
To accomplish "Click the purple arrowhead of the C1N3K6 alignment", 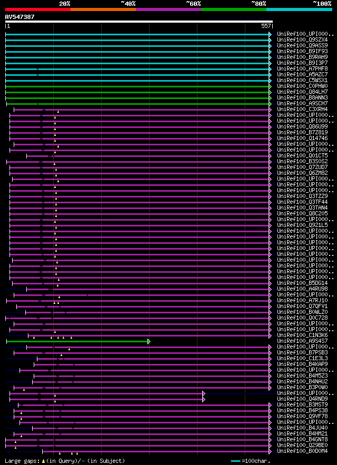I will pos(270,335).
